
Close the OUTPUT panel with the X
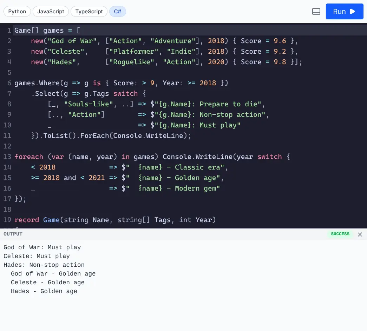tap(360, 234)
